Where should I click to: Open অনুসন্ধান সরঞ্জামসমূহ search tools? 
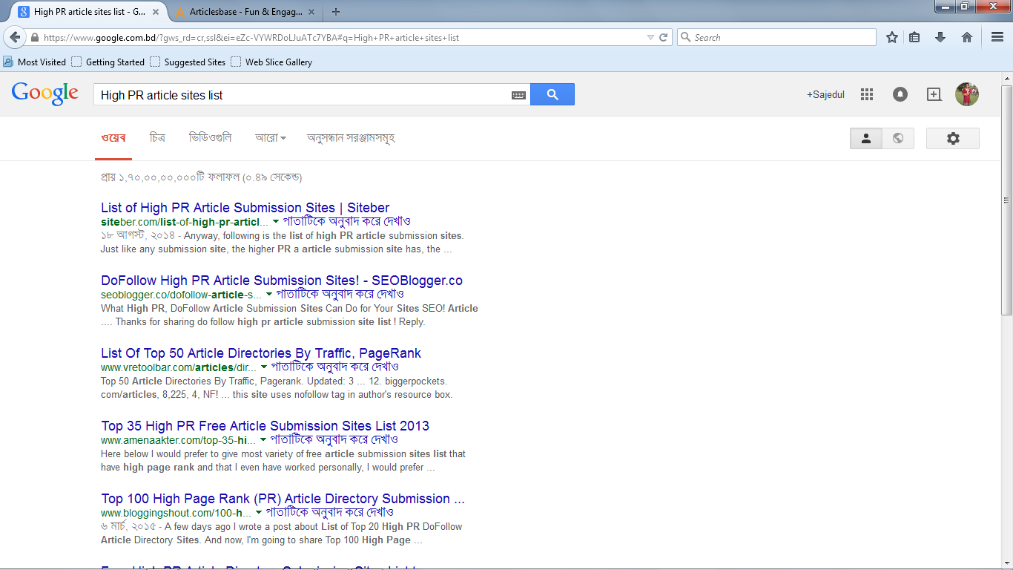click(x=352, y=138)
